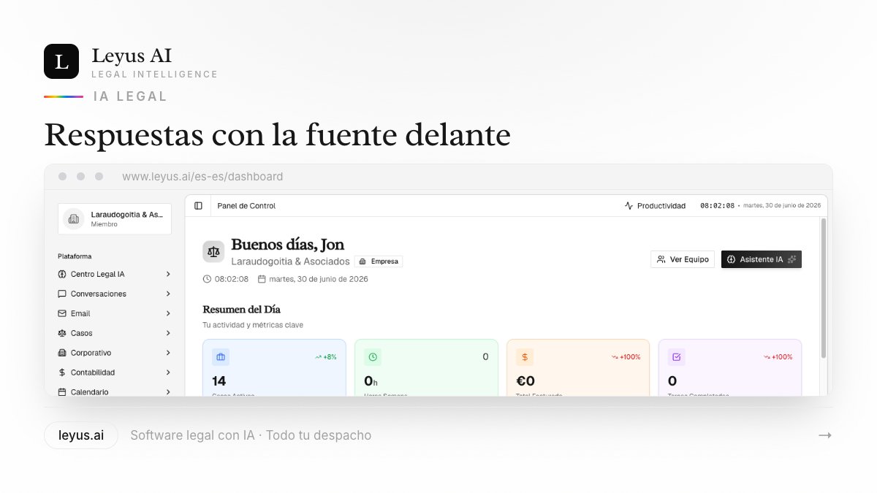The height and width of the screenshot is (493, 877).
Task: Click the 14 active cases card
Action: [x=274, y=367]
